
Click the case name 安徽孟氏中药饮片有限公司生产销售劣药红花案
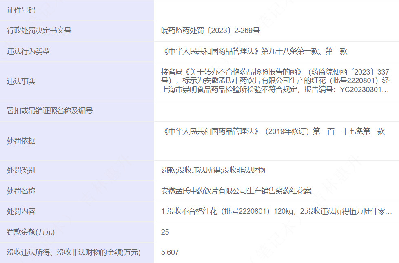pos(236,191)
